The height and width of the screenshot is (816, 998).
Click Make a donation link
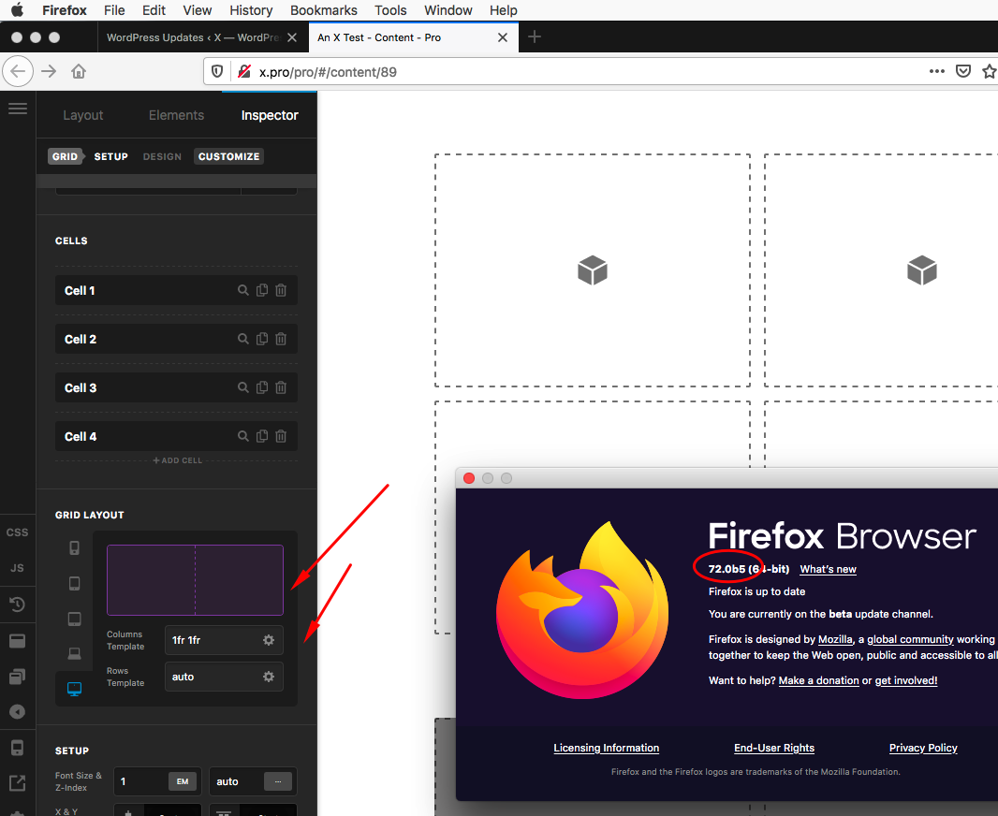[818, 680]
